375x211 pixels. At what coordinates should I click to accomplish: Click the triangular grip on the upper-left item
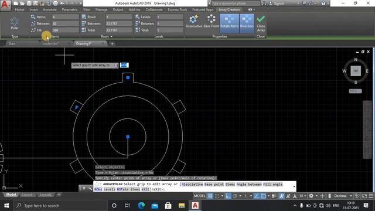(76, 107)
